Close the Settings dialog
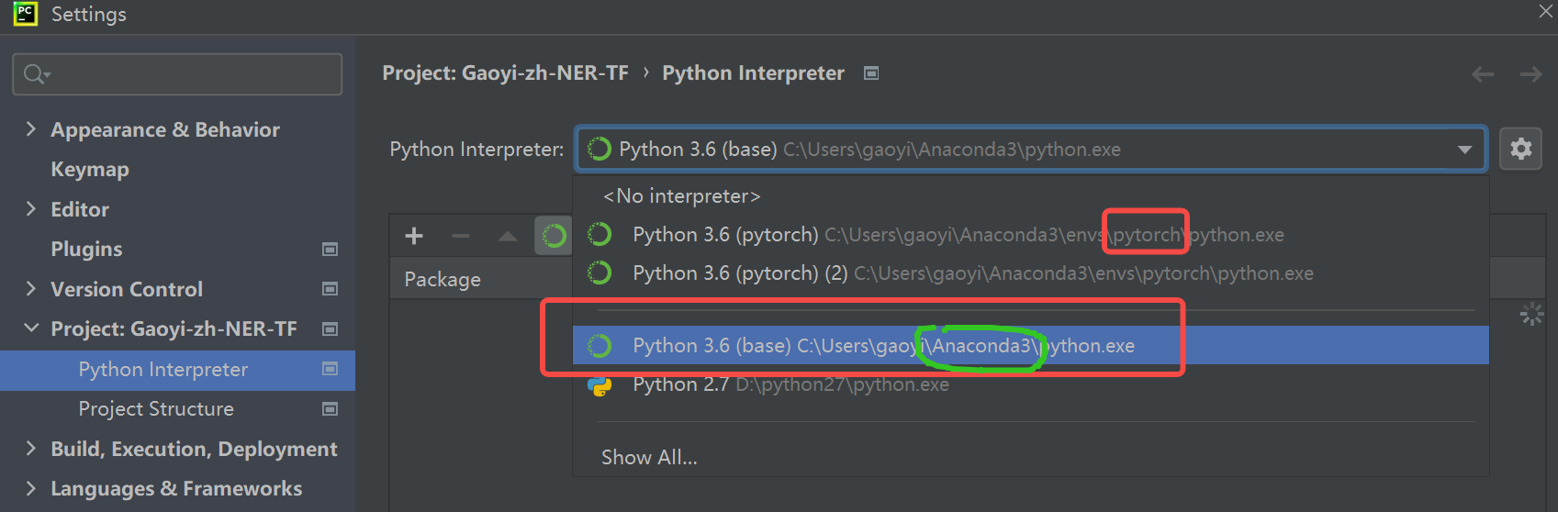Screen dimensions: 1558x512 click(1546, 11)
